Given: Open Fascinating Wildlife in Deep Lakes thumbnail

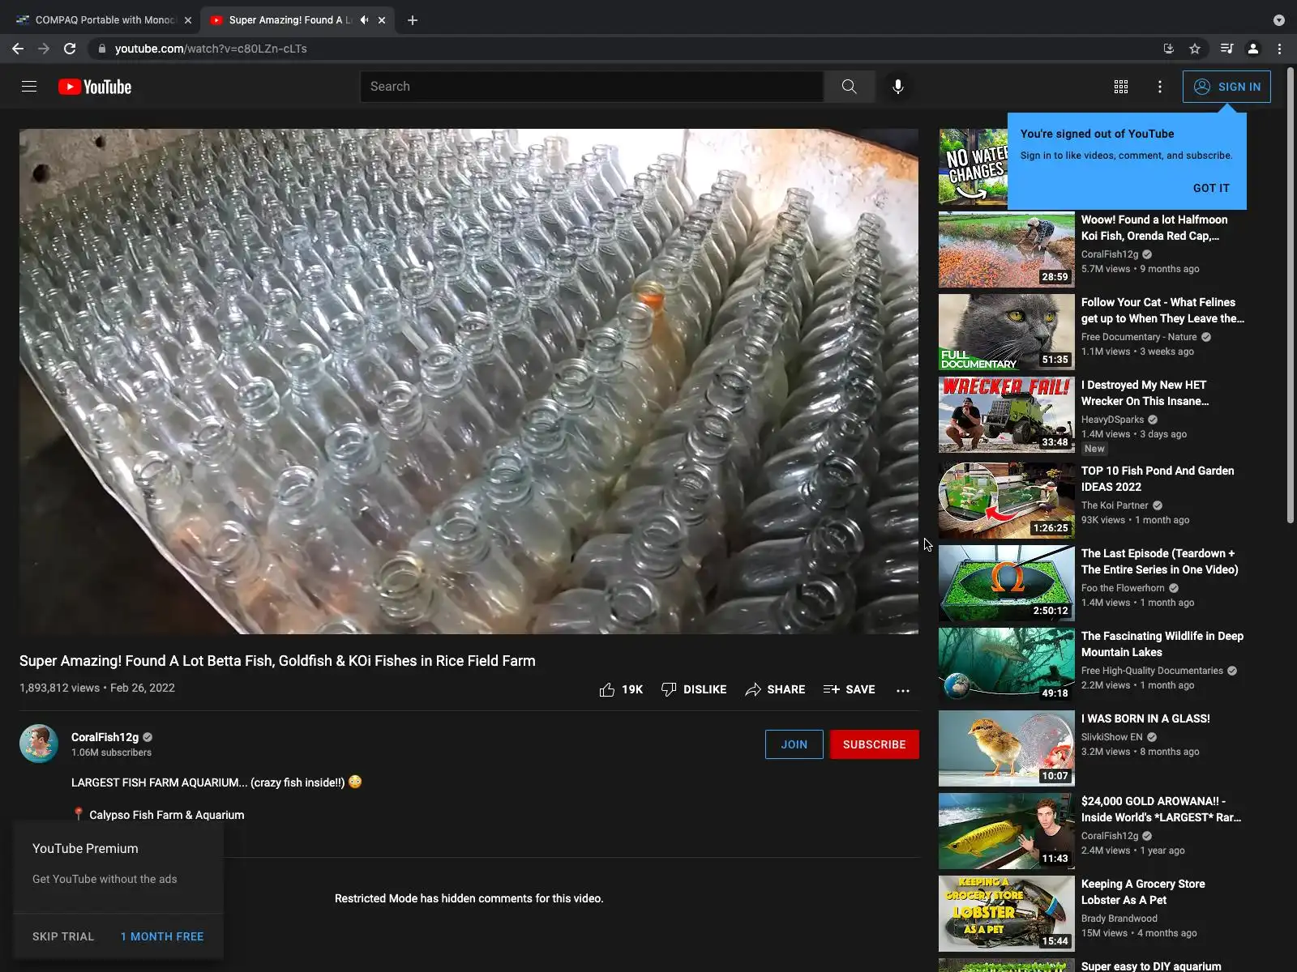Looking at the screenshot, I should tap(1007, 667).
